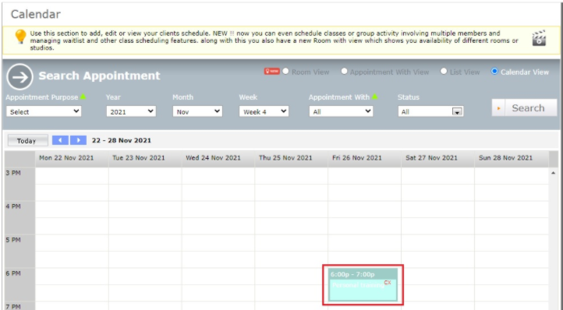Image resolution: width=563 pixels, height=310 pixels.
Task: Open Appointment Purpose Select dropdown
Action: pyautogui.click(x=44, y=111)
